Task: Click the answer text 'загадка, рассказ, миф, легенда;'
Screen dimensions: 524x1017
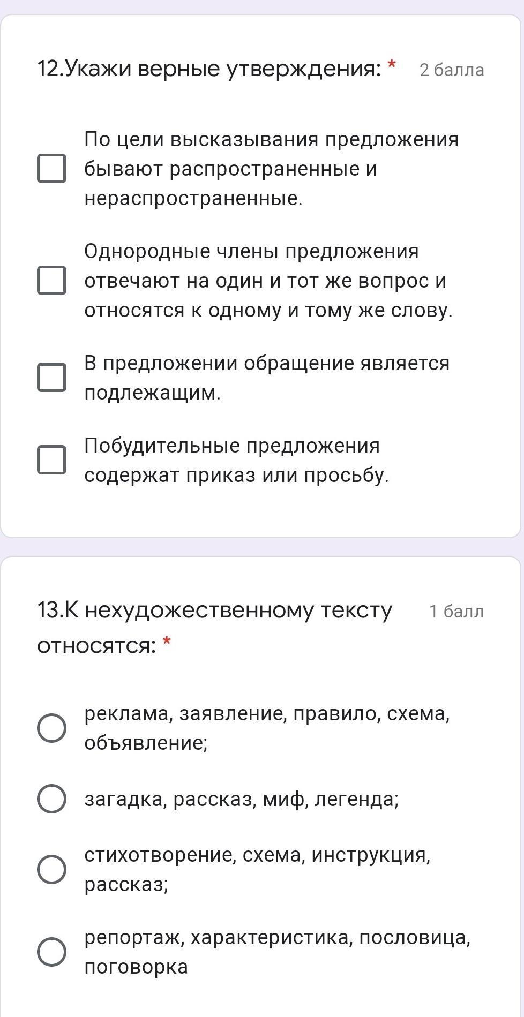Action: [x=241, y=799]
